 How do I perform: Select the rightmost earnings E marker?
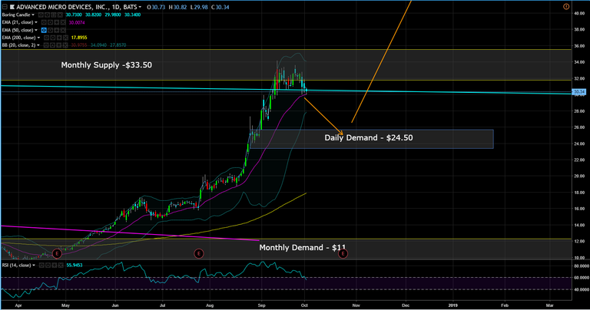343,253
